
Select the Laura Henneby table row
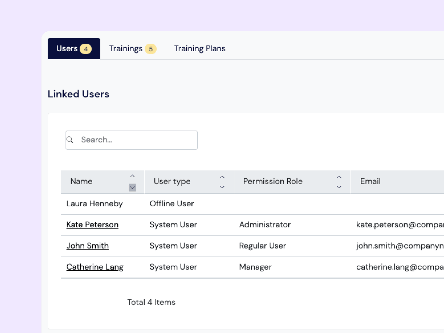[x=94, y=203]
